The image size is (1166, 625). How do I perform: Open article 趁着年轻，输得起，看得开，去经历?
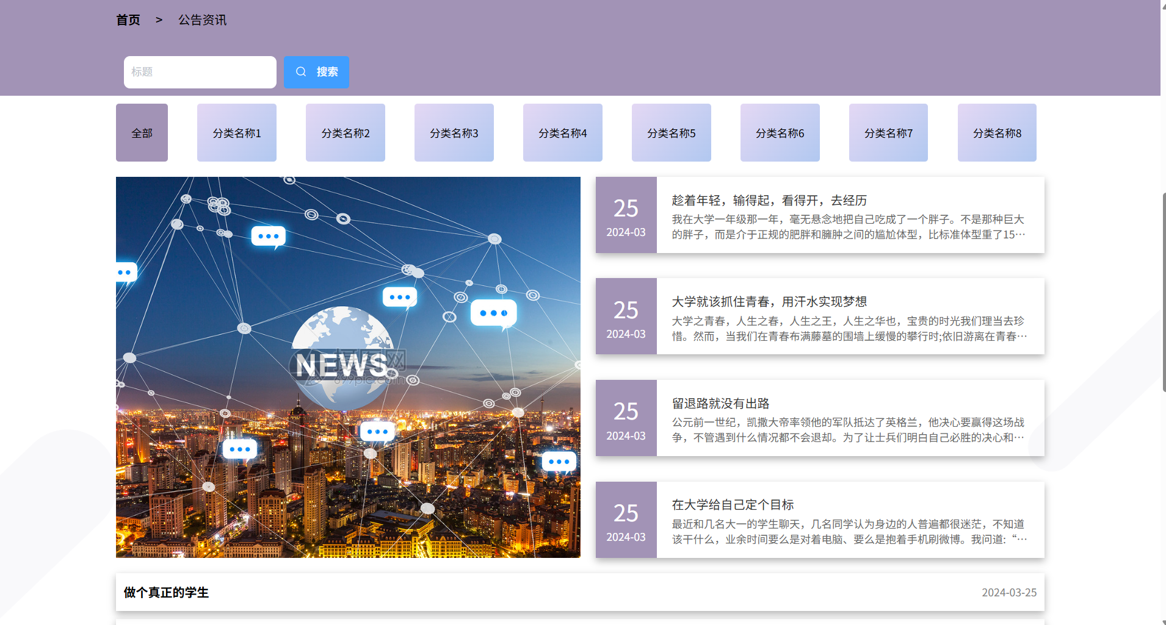(x=769, y=201)
